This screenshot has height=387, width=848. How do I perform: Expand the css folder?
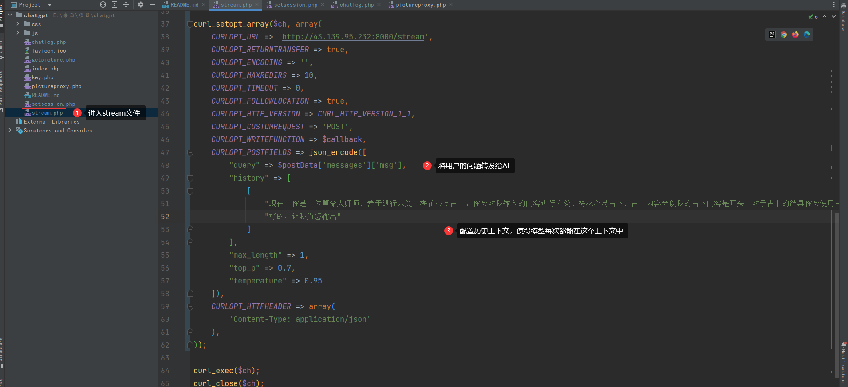coord(18,24)
